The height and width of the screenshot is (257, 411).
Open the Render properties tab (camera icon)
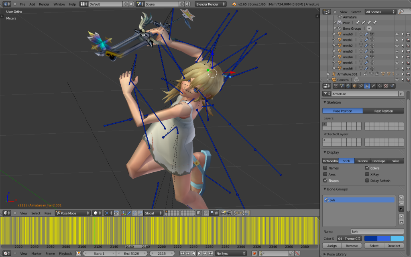point(336,86)
